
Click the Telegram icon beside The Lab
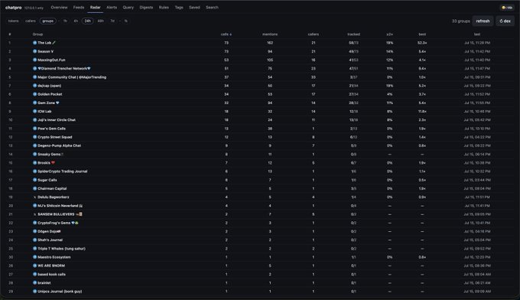click(x=34, y=43)
